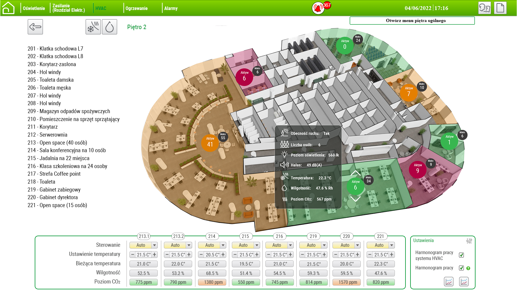
Task: Increase temperature setpoint for room 215
Action: click(257, 255)
